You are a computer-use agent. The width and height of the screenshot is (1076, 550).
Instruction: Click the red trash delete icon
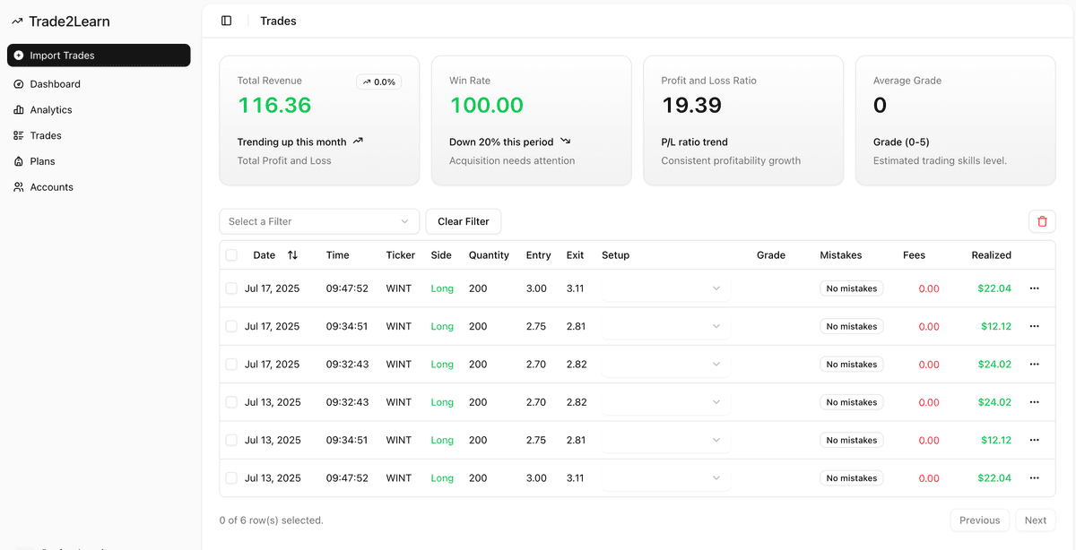1042,221
